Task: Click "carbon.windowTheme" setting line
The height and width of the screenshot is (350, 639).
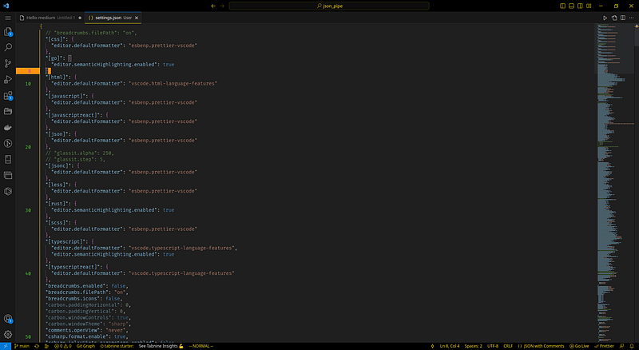Action: [89, 324]
